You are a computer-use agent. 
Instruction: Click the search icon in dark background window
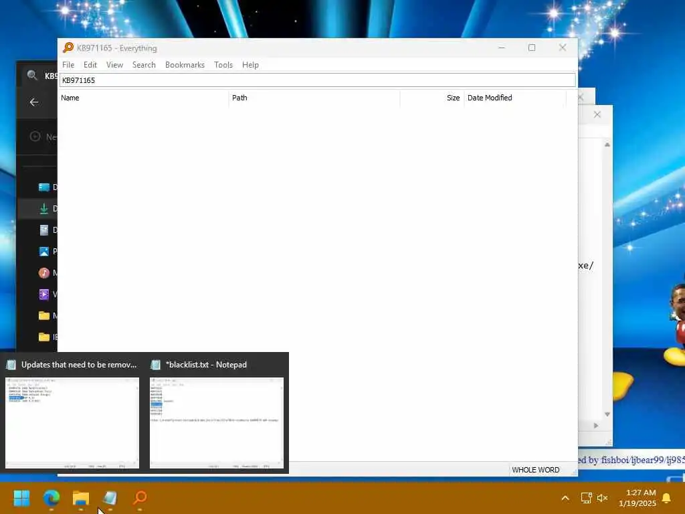[x=32, y=75]
